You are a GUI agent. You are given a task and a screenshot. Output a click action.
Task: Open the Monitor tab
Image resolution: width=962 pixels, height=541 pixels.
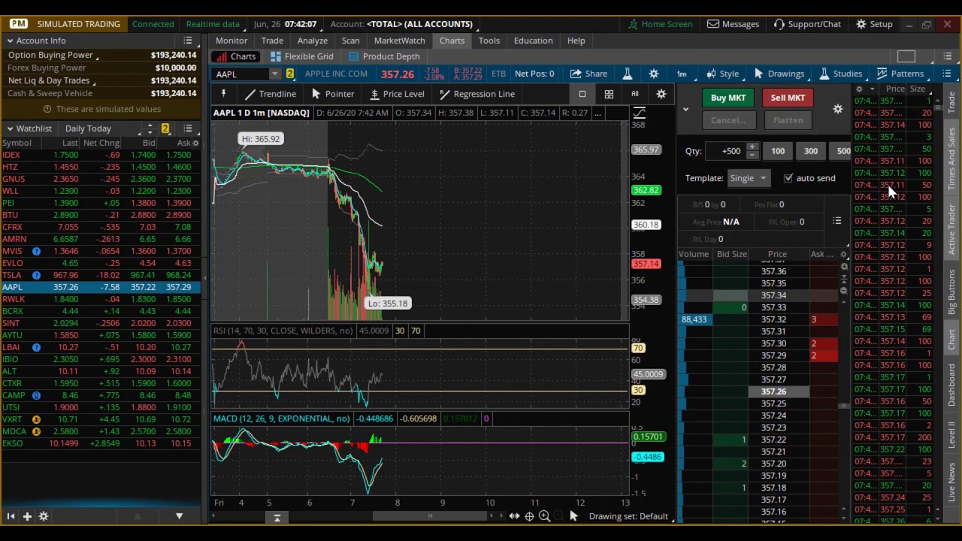pyautogui.click(x=231, y=41)
